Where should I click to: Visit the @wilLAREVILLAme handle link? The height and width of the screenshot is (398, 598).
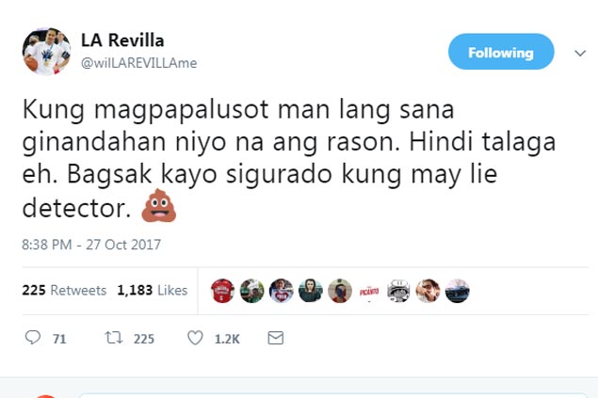[x=138, y=63]
